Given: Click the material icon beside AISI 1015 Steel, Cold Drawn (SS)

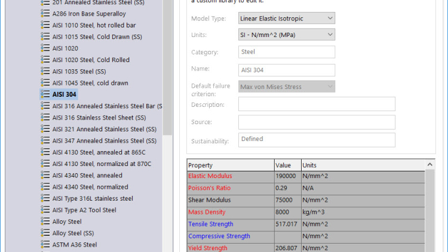Looking at the screenshot, I should 45,36.
